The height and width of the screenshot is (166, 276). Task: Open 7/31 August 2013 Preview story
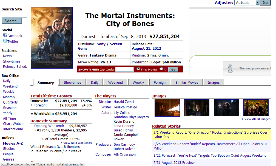coord(174,163)
